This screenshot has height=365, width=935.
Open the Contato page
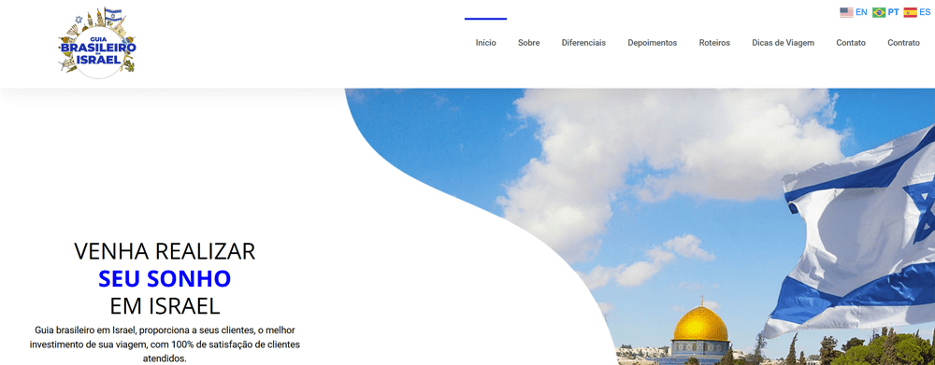pyautogui.click(x=850, y=43)
